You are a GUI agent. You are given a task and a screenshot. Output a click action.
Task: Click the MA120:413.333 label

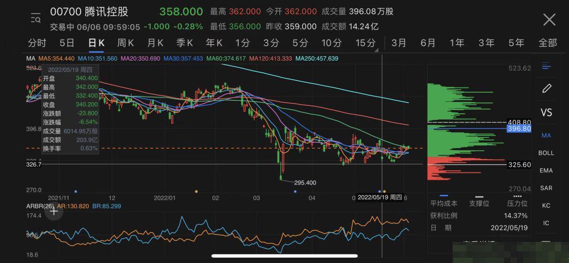[x=270, y=59]
